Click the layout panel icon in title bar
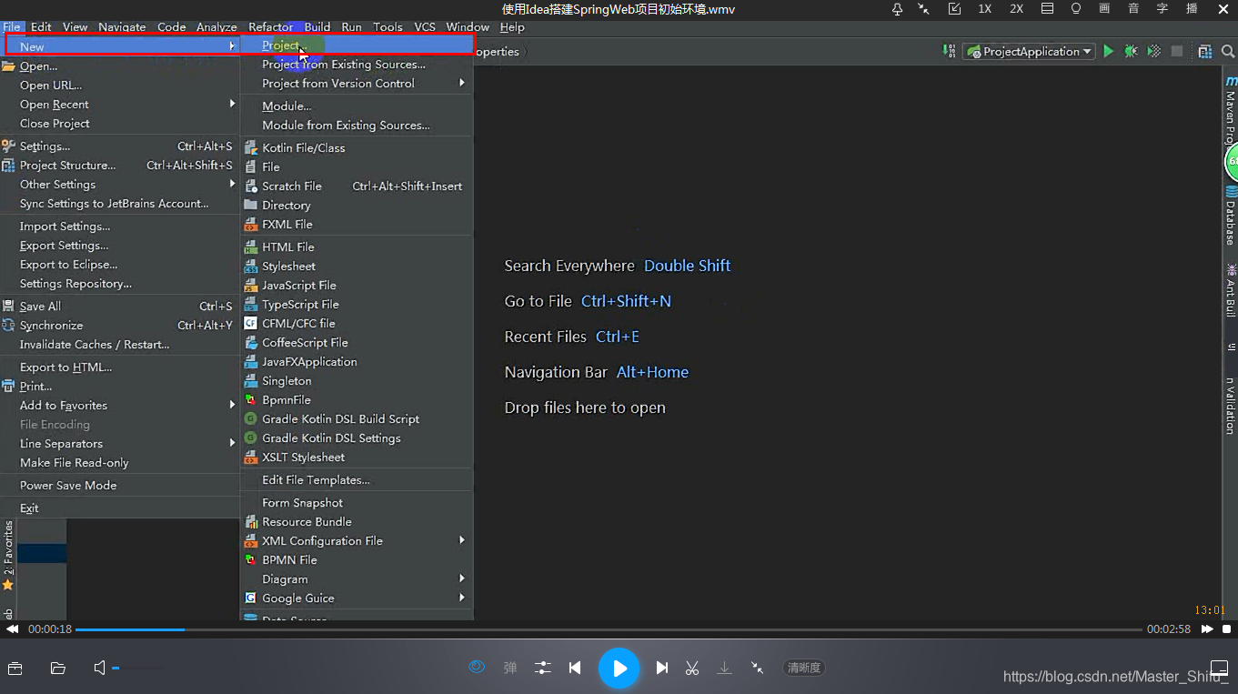The image size is (1238, 694). pyautogui.click(x=1047, y=9)
